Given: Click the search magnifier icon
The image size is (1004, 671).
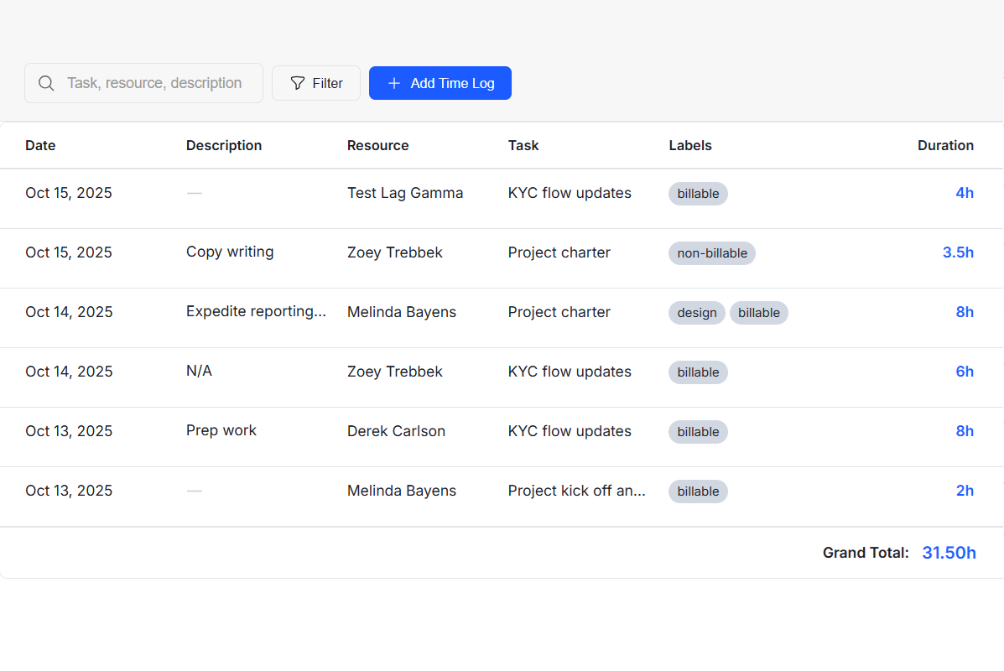Looking at the screenshot, I should tap(46, 83).
